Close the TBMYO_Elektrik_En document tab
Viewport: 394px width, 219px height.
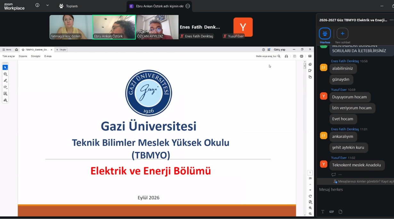pyautogui.click(x=52, y=50)
